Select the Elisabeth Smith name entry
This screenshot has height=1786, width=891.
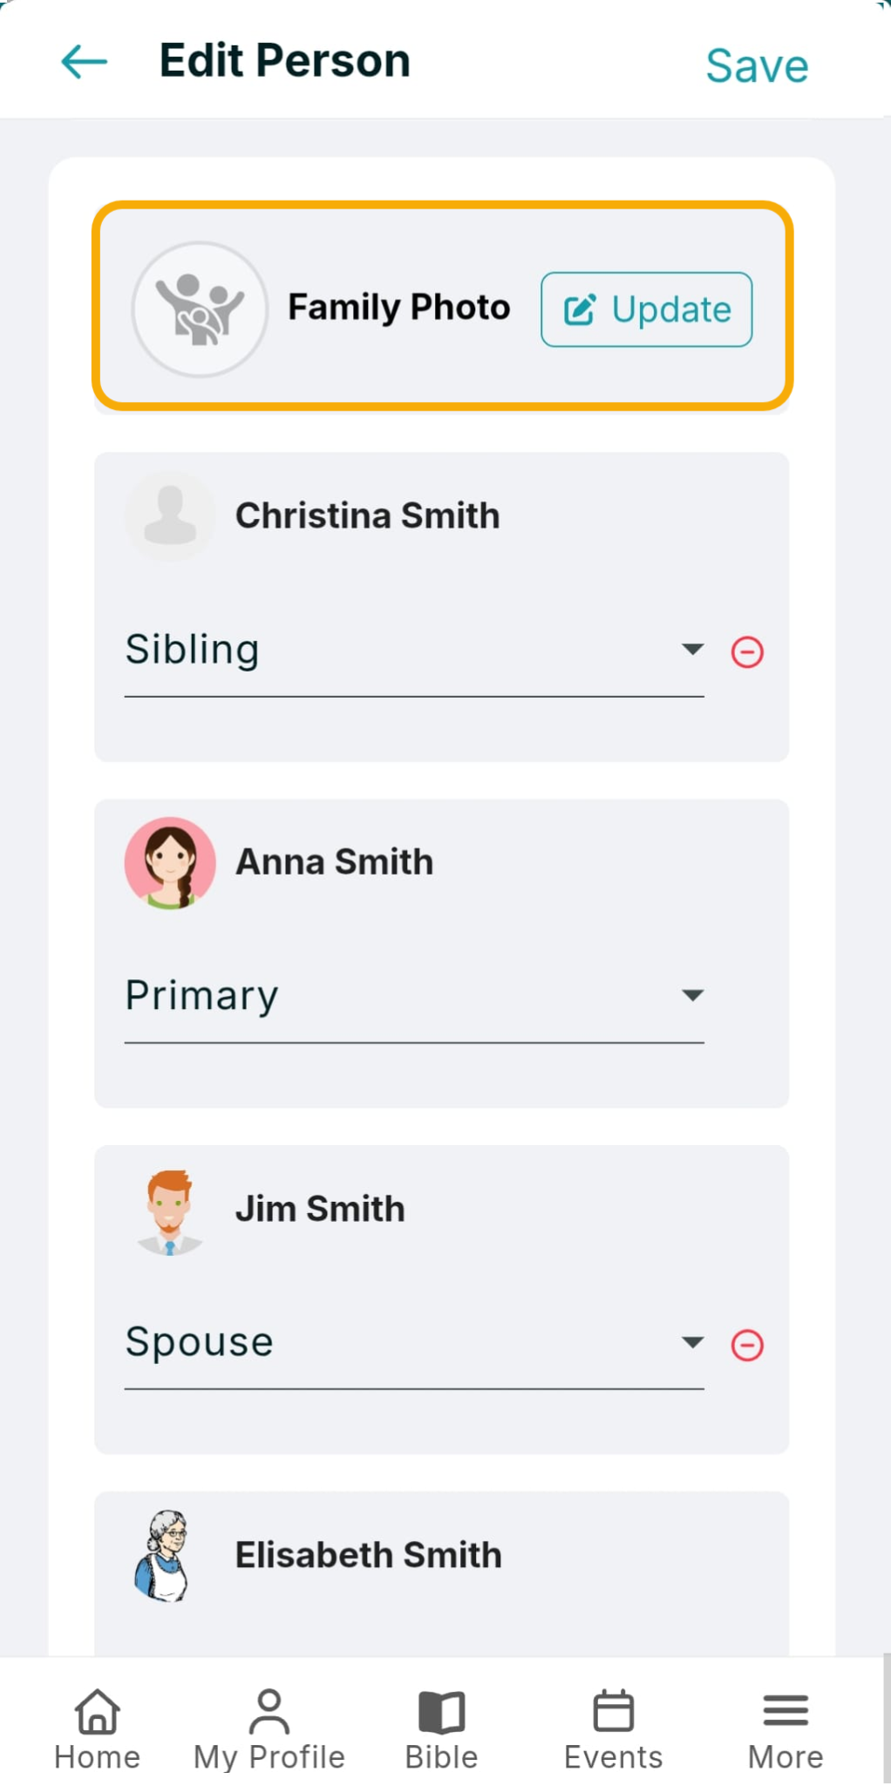tap(368, 1555)
